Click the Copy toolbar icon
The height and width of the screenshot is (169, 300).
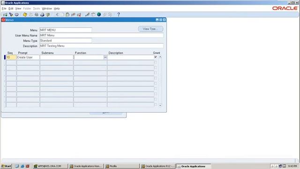point(62,15)
